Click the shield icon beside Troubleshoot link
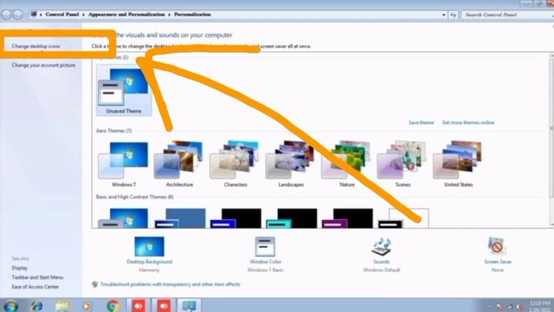 [94, 284]
